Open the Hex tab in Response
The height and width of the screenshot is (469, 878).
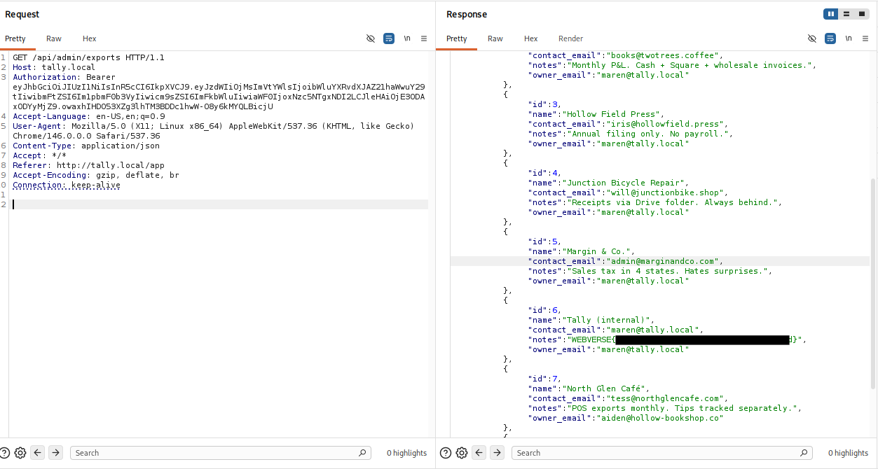pos(531,38)
